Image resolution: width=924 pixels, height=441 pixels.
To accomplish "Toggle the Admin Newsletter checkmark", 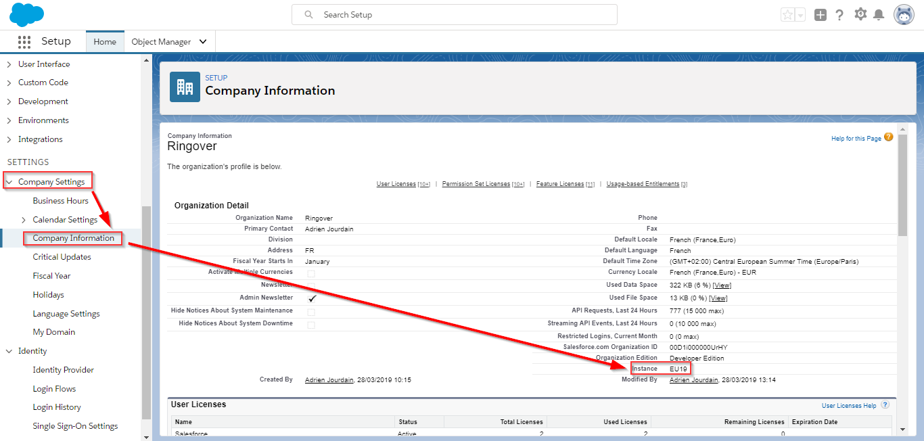I will point(313,298).
